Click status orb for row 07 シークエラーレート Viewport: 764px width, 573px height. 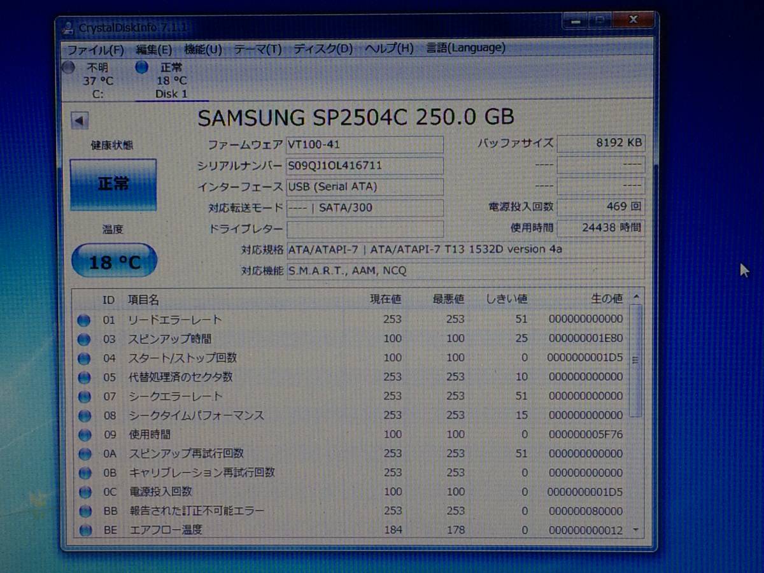[84, 397]
